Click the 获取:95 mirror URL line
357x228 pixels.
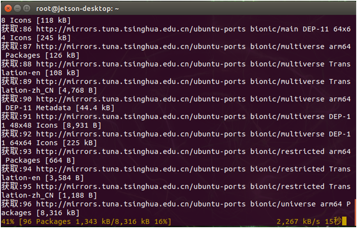[176, 187]
